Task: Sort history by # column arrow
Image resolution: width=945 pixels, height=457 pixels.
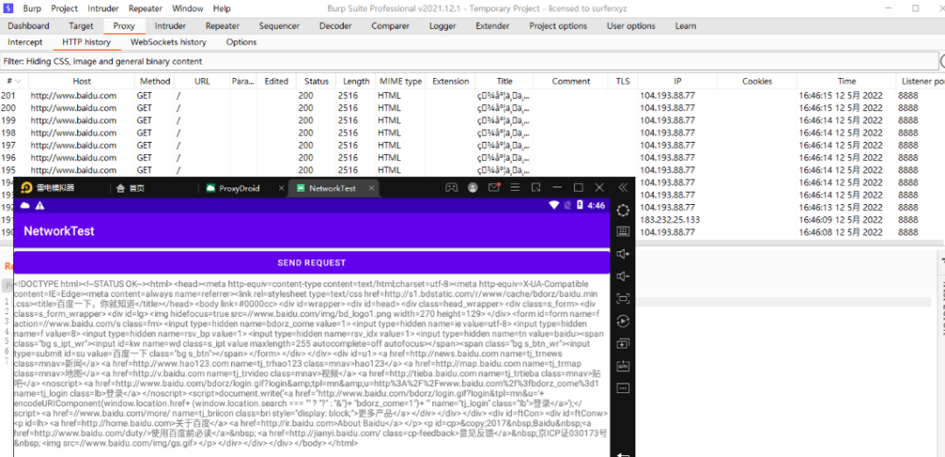Action: (18, 81)
